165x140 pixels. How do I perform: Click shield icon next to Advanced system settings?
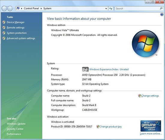point(4,38)
